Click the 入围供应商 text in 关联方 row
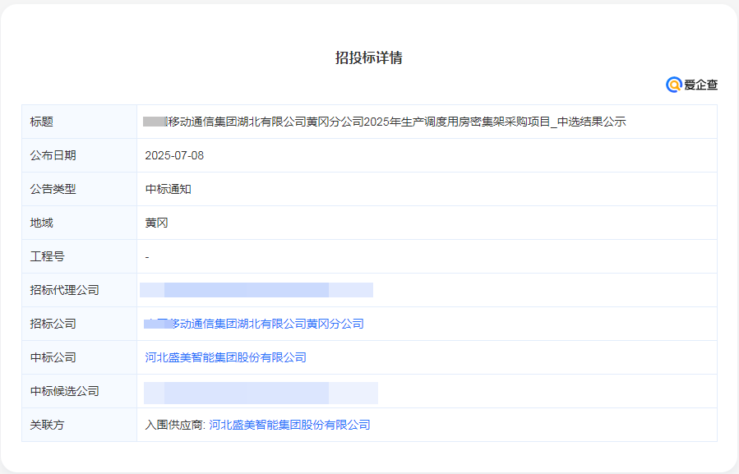This screenshot has width=739, height=474. point(174,425)
